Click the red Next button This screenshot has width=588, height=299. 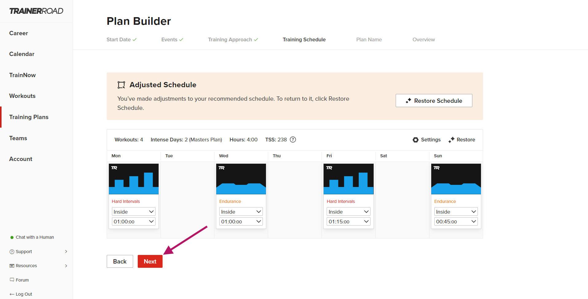150,261
